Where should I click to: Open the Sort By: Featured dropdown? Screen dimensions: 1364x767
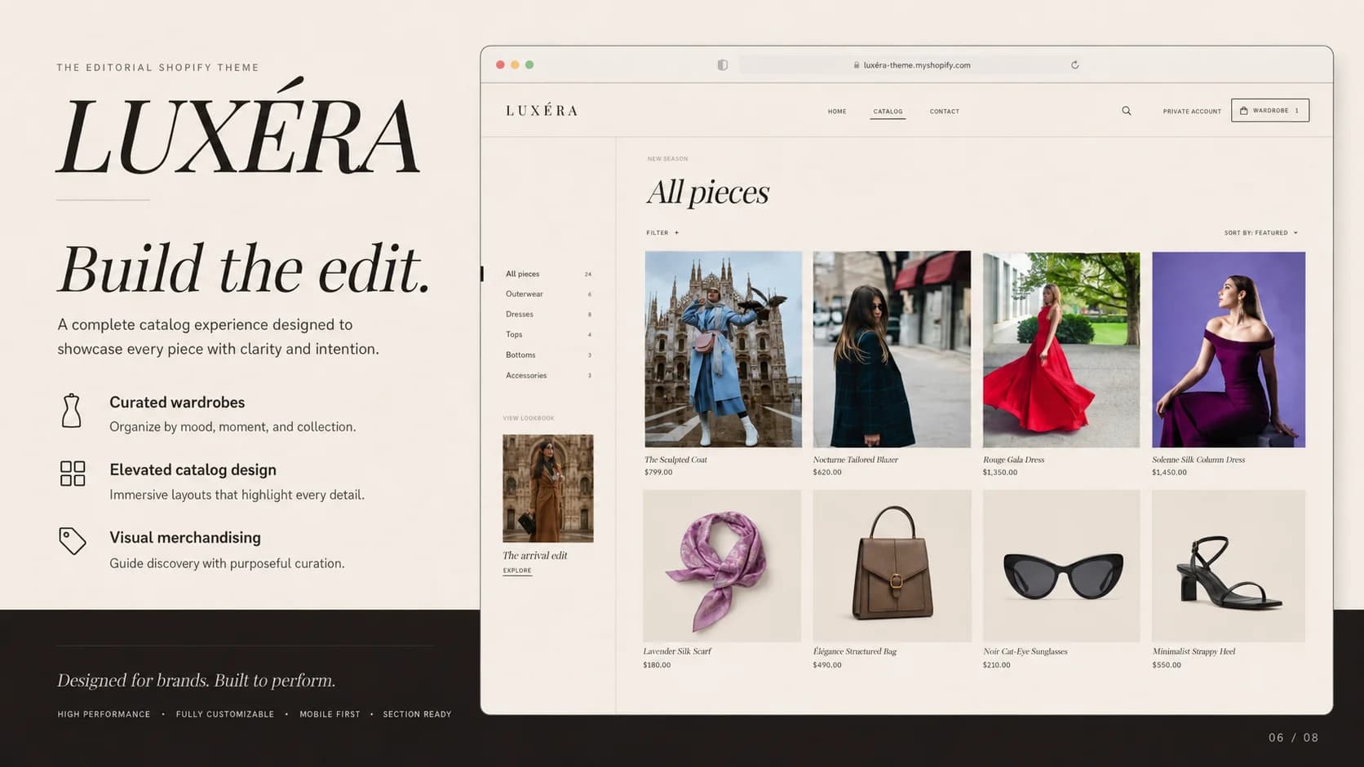[x=1260, y=233]
